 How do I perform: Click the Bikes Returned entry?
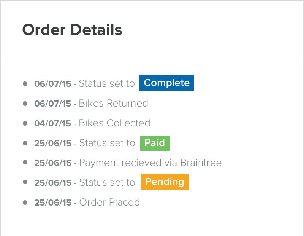click(x=113, y=103)
